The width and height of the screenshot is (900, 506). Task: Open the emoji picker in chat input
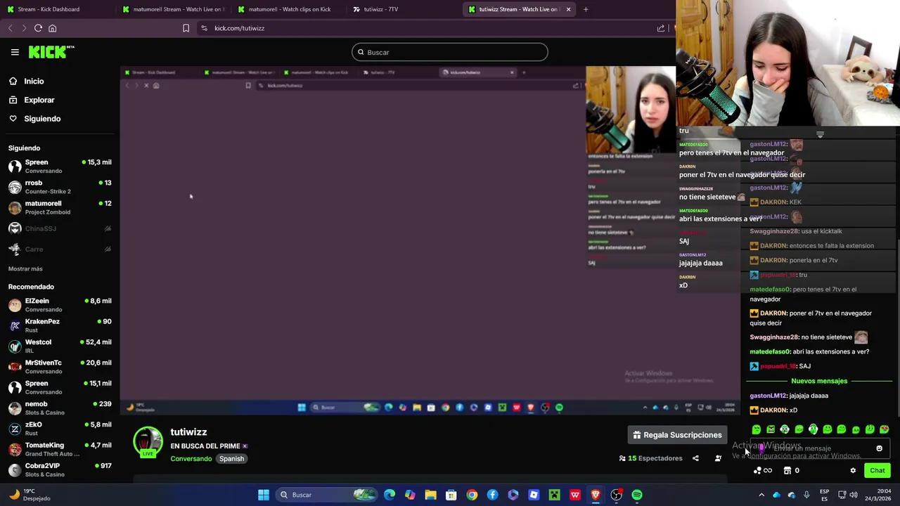pos(879,448)
